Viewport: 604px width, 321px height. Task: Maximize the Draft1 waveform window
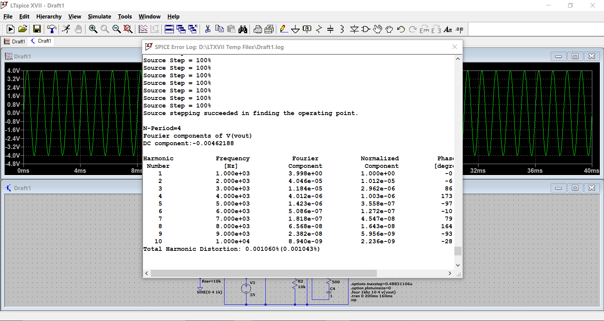[575, 56]
